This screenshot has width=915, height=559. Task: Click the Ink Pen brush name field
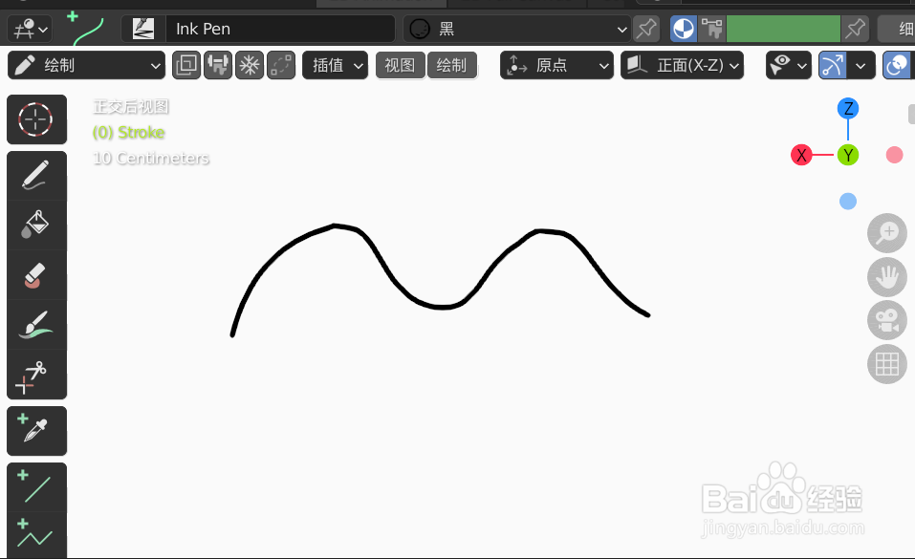[x=280, y=29]
